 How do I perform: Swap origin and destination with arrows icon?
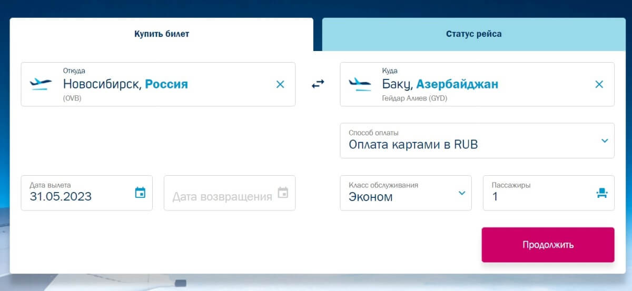[318, 84]
